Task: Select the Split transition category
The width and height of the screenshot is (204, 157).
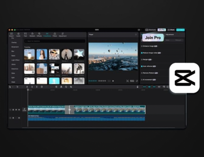Action: [x=13, y=78]
